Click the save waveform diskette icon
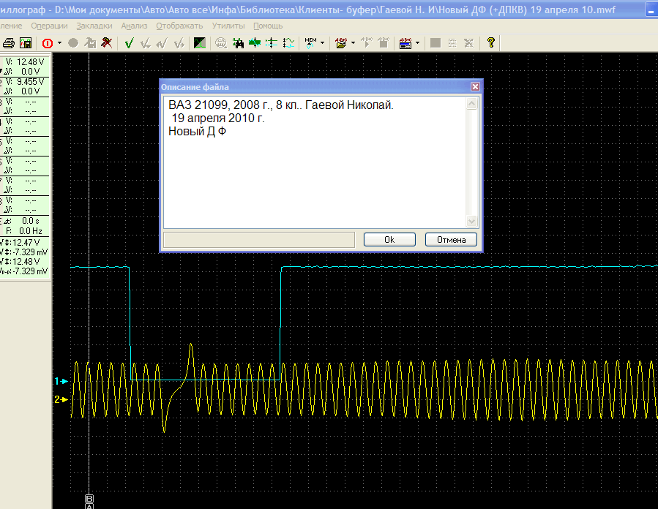658x509 pixels. [26, 42]
